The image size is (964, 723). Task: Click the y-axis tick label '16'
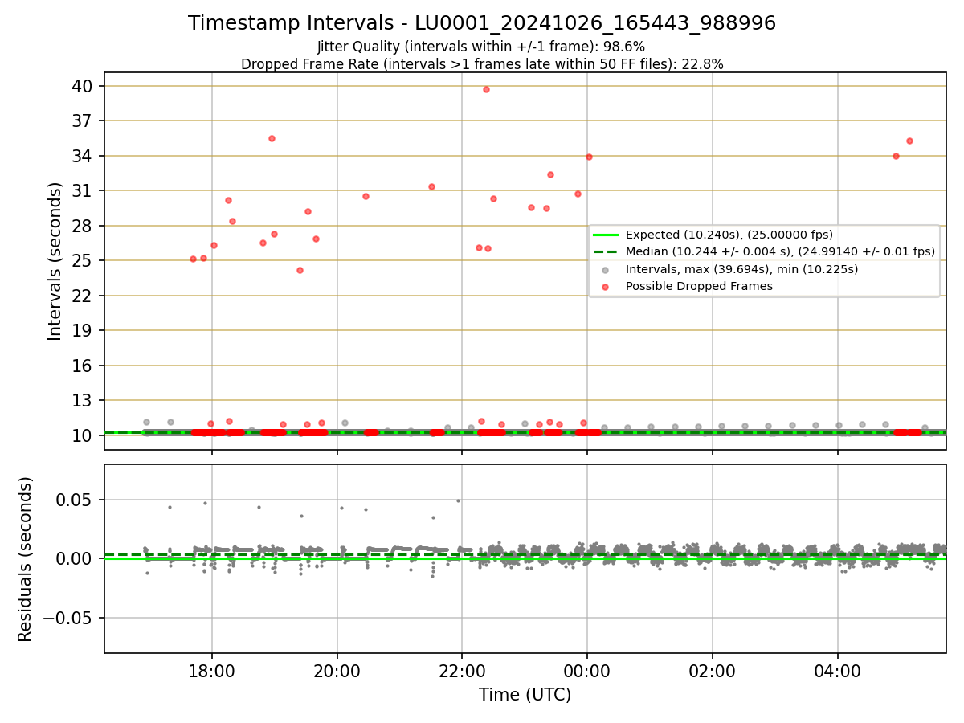[x=83, y=366]
